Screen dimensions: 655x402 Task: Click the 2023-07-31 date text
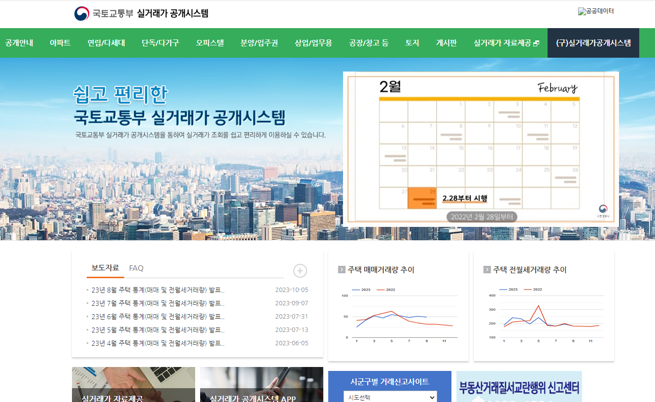tap(292, 317)
